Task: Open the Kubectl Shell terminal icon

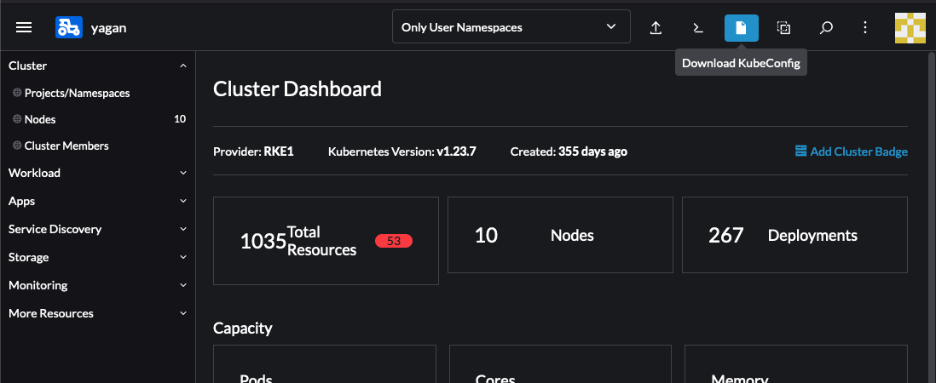Action: 698,27
